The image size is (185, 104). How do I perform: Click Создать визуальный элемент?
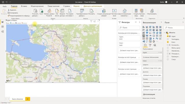(104, 13)
